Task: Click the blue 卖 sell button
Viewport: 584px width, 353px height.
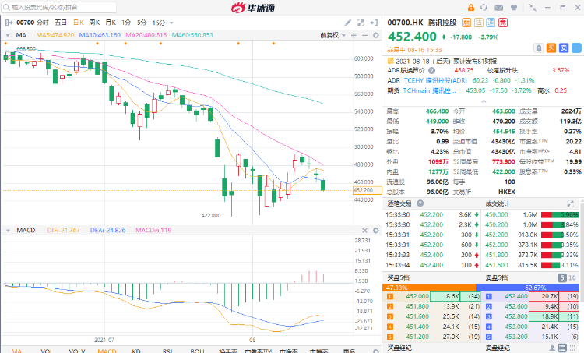Action: (564, 48)
